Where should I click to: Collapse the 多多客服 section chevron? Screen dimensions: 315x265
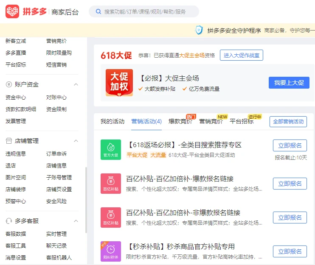coord(76,221)
